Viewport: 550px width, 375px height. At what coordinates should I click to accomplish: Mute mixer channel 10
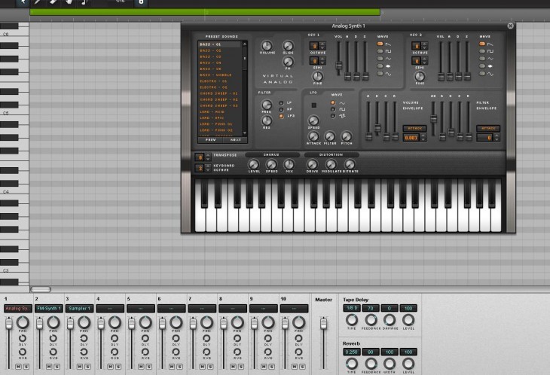[295, 367]
